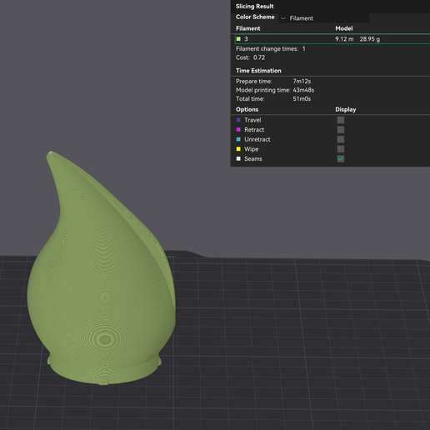Click the white seam marker at model tip
The image size is (430, 430).
51,152
